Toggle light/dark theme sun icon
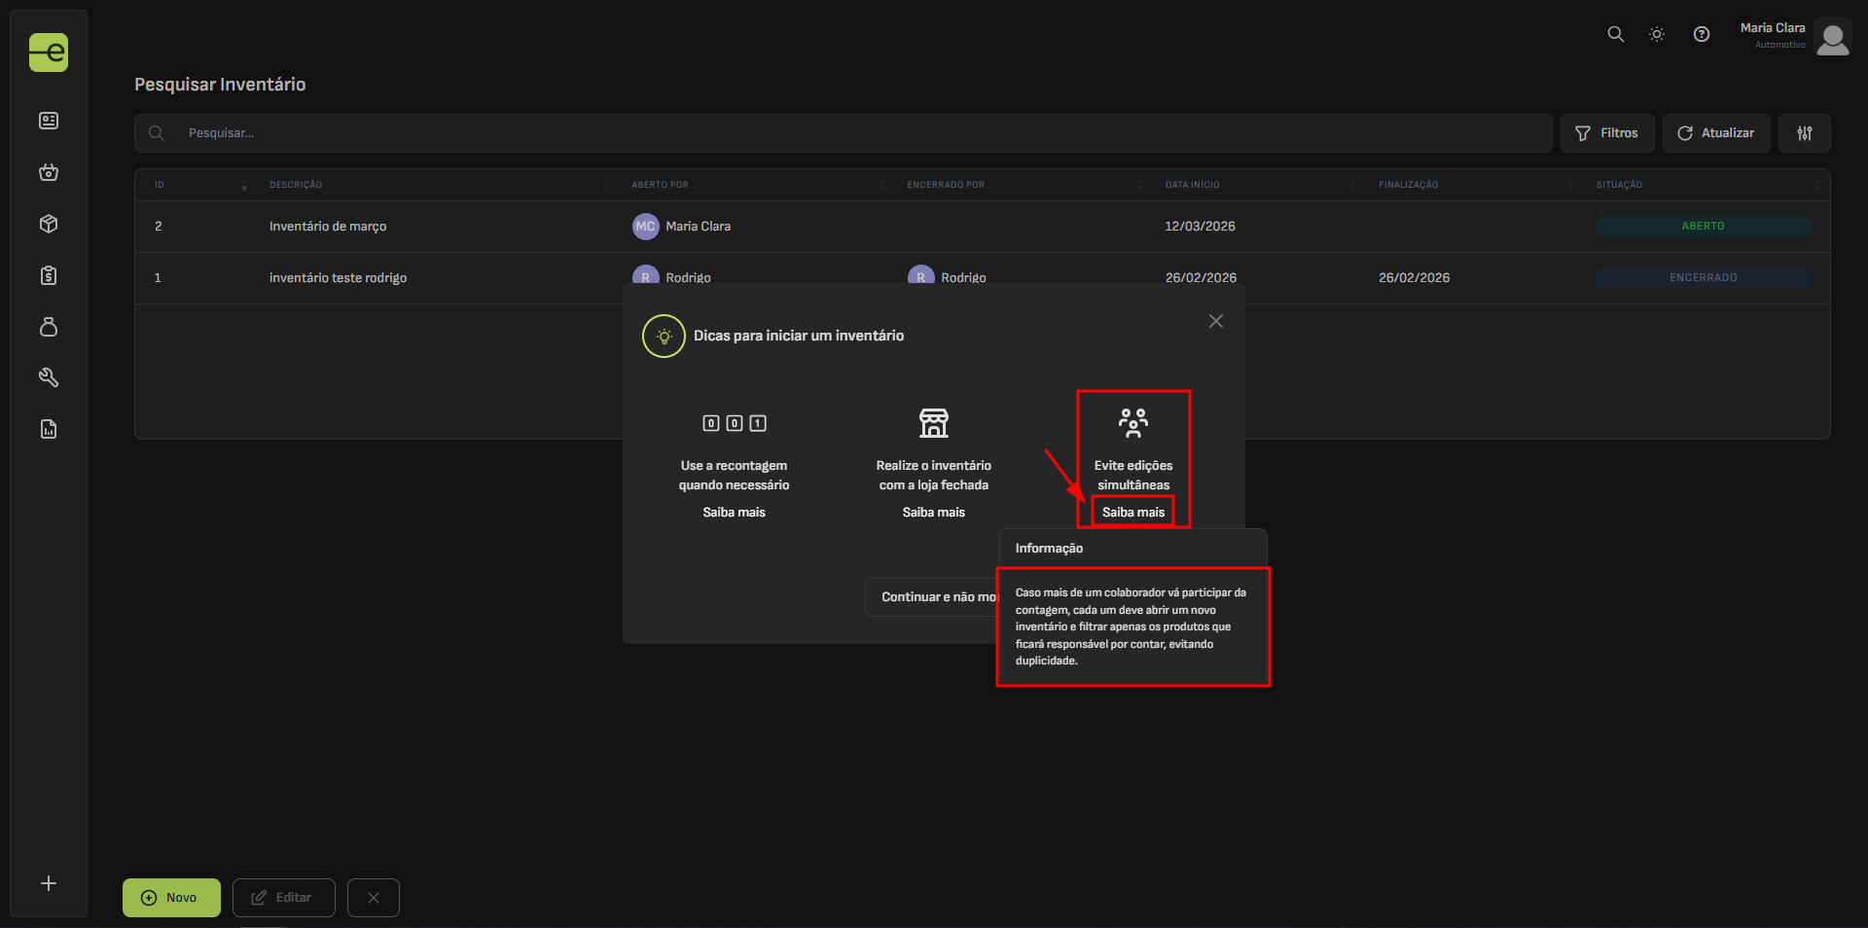Screen dimensions: 1868x928 1657,34
